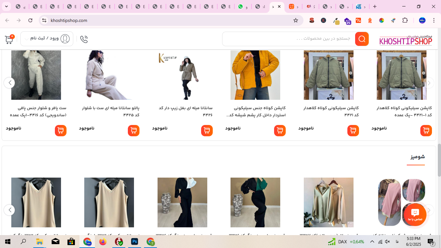This screenshot has height=248, width=441.
Task: Open the شومیز category heading
Action: point(418,157)
